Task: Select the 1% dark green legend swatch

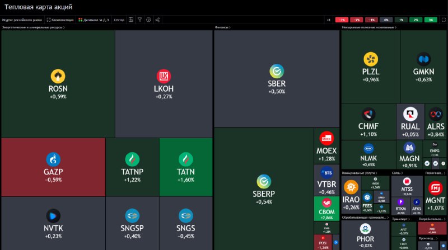Action: pyautogui.click(x=401, y=20)
